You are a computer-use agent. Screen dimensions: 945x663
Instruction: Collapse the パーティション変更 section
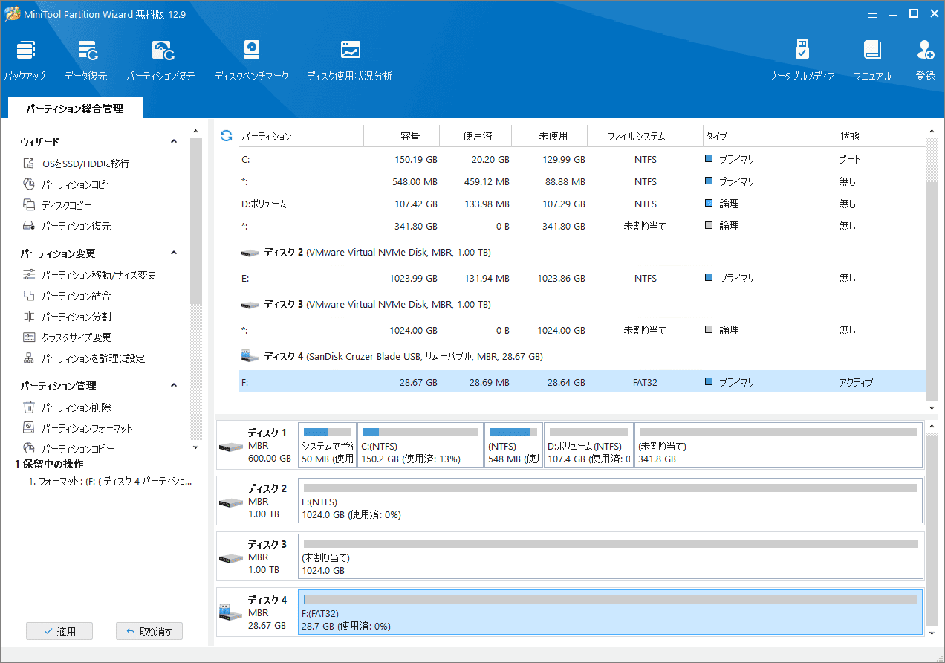tap(174, 253)
